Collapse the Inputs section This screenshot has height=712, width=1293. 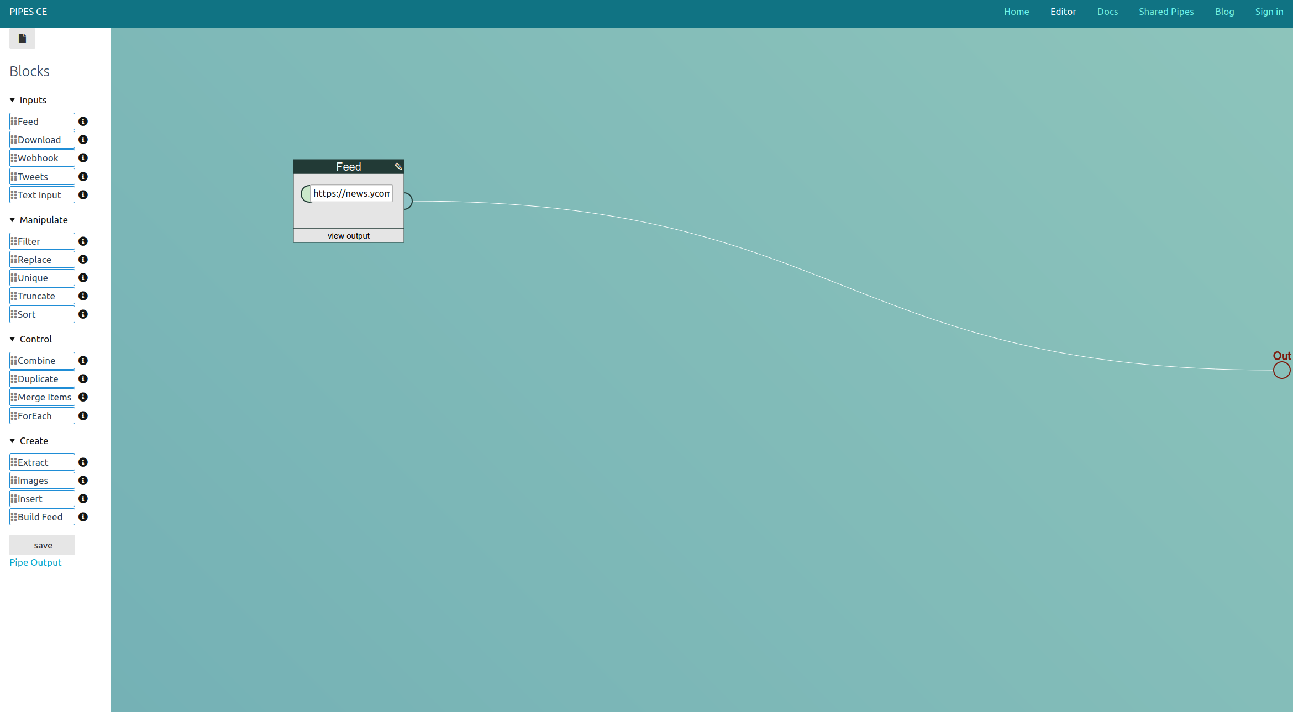(13, 100)
